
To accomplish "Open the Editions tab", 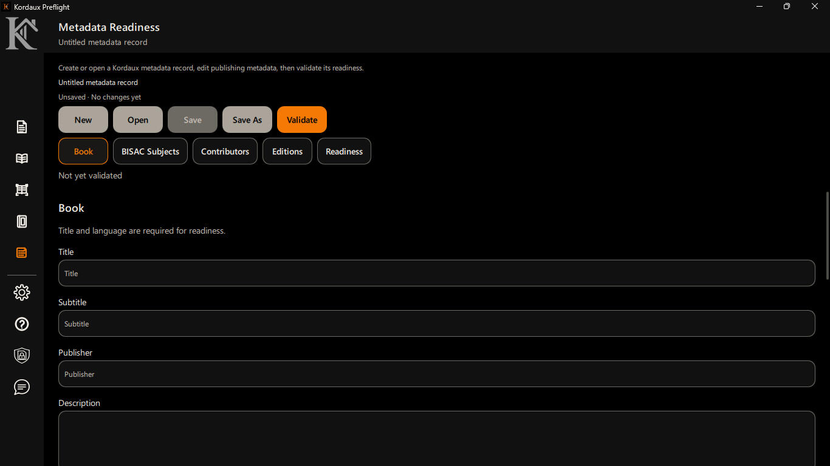I will click(287, 151).
